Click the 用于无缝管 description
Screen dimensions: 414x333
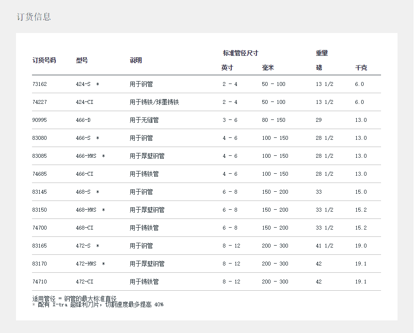[144, 120]
